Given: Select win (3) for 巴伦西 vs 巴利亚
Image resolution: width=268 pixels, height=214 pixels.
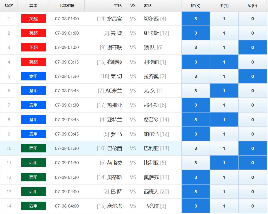Looking at the screenshot, I should tap(196, 148).
